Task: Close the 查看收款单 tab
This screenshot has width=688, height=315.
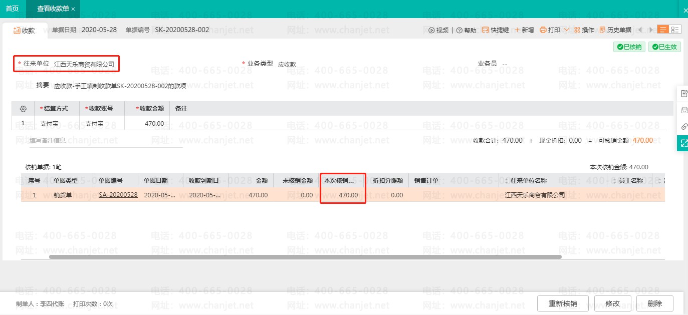Action: point(73,9)
